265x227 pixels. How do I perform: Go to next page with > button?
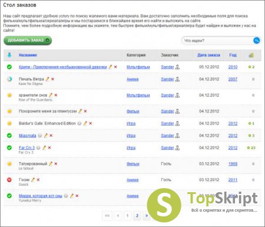(x=147, y=216)
